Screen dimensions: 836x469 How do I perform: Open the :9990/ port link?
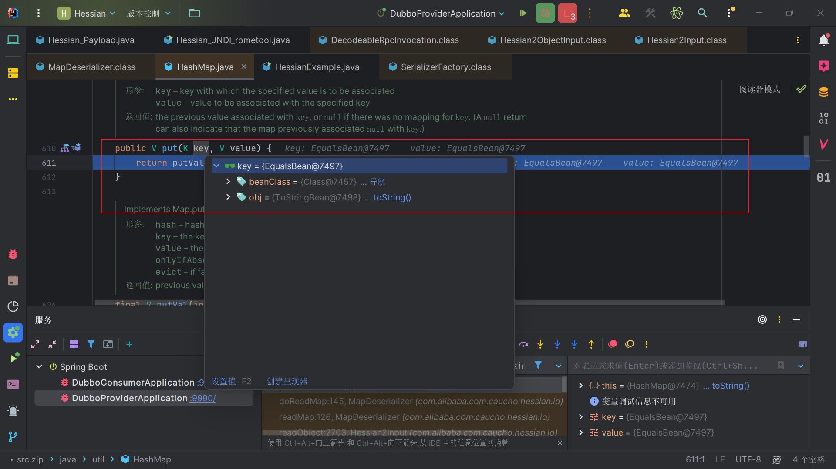(x=202, y=398)
